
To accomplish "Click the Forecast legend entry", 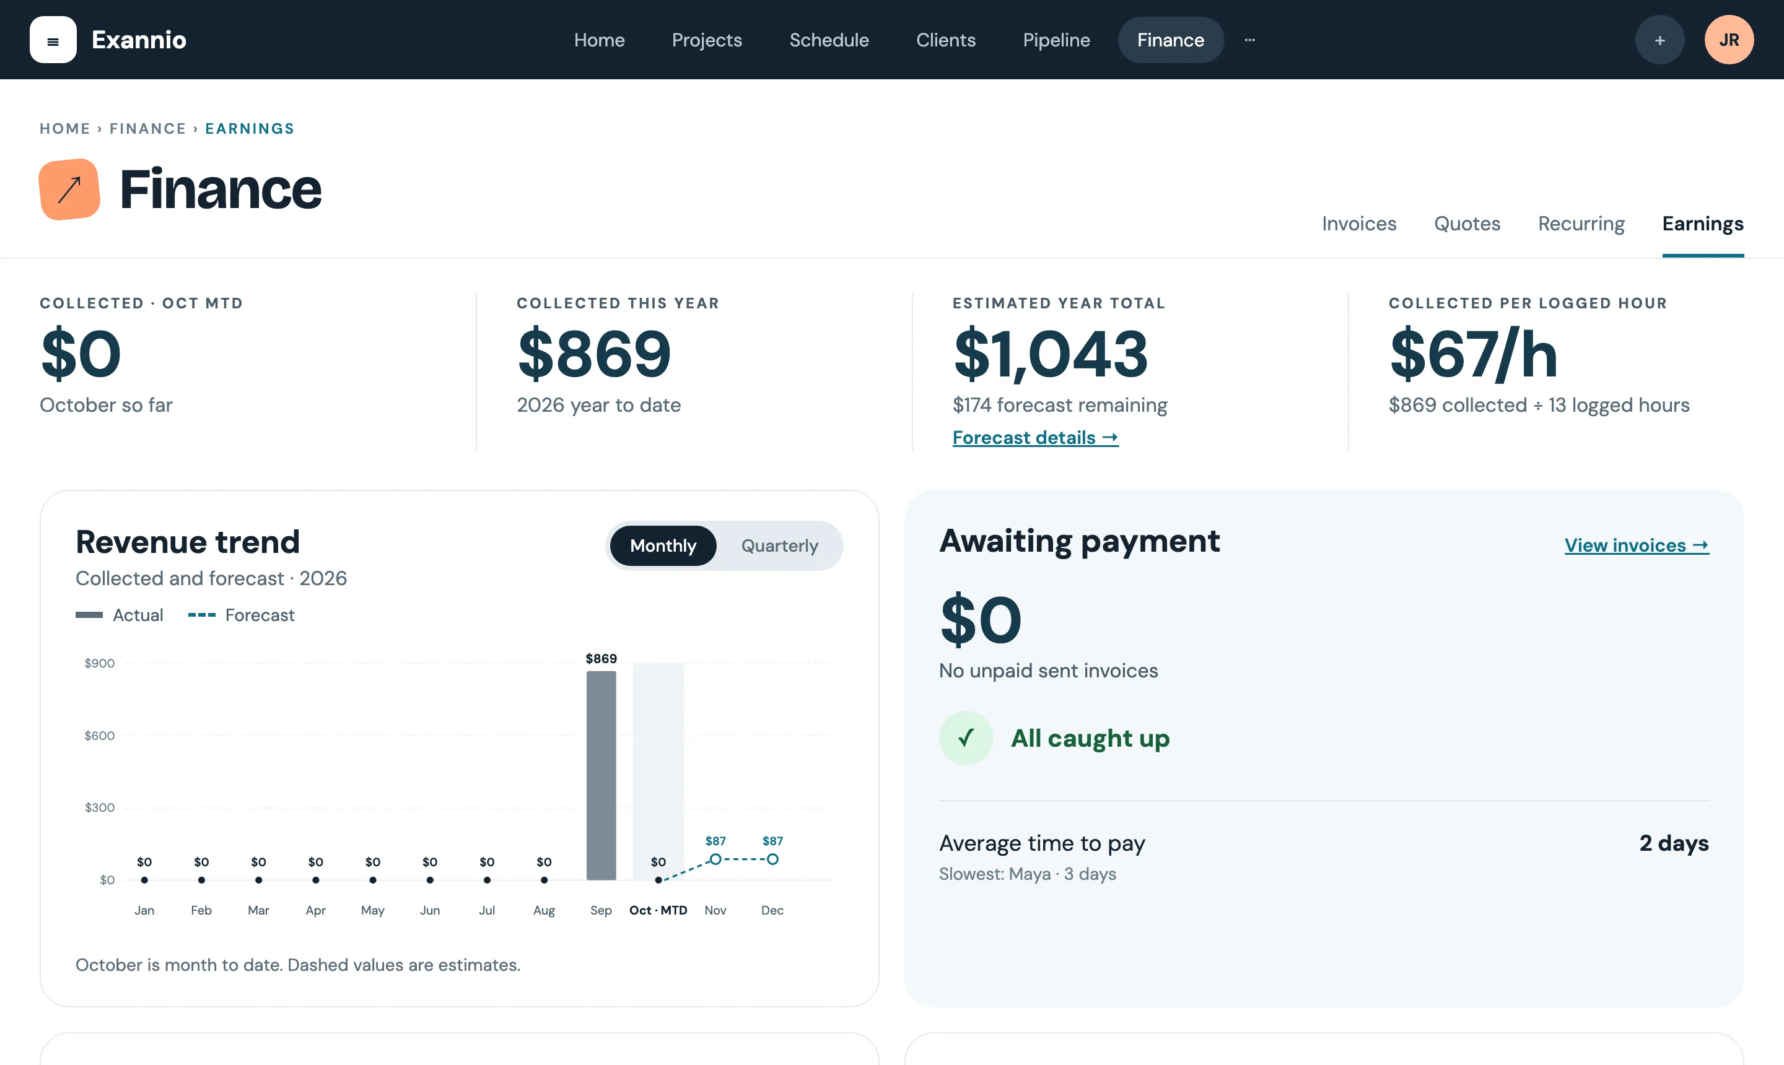I will pos(241,615).
